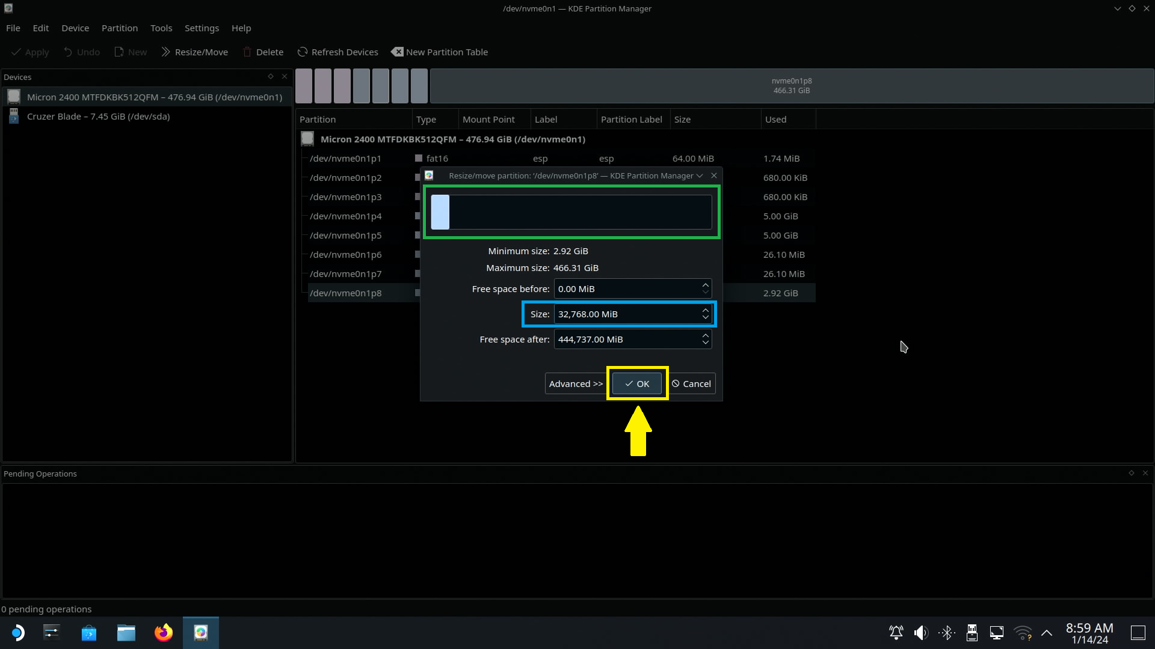This screenshot has width=1155, height=649.
Task: Increase the Size spinbox value
Action: (705, 310)
